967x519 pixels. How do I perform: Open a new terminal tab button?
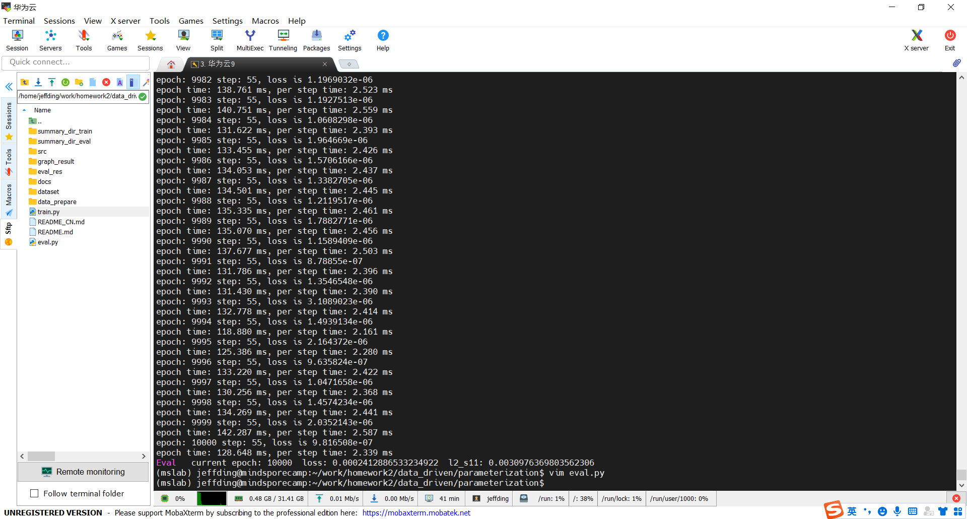click(349, 64)
